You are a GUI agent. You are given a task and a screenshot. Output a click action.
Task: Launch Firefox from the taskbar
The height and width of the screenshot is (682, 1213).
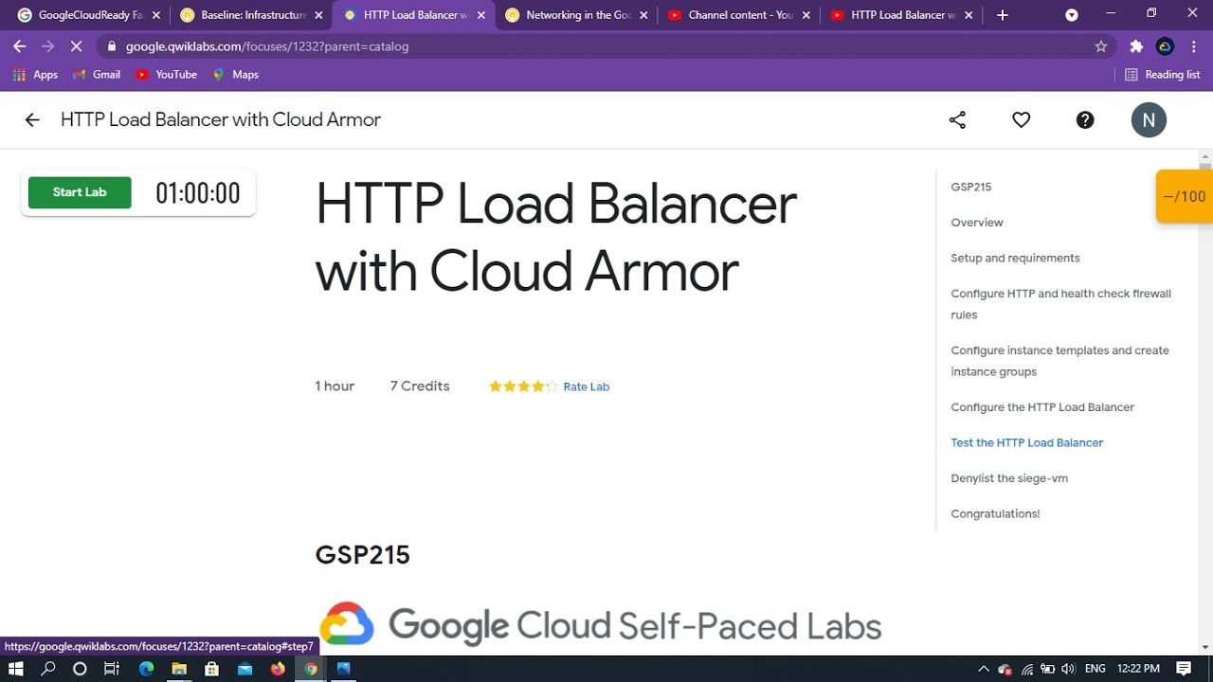pyautogui.click(x=278, y=669)
